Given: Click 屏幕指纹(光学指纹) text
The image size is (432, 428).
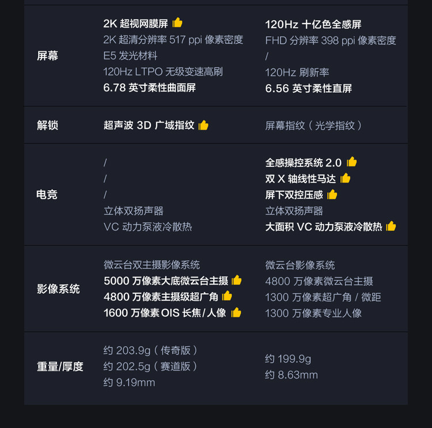Looking at the screenshot, I should [x=314, y=125].
